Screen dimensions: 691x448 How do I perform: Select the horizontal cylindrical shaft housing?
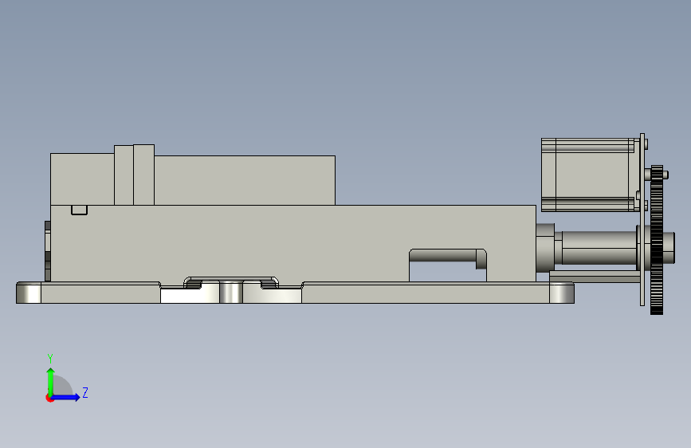pyautogui.click(x=599, y=248)
